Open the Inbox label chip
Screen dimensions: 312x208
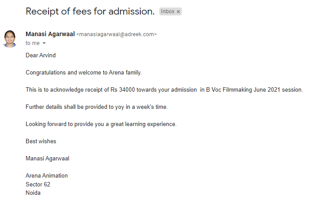click(168, 11)
